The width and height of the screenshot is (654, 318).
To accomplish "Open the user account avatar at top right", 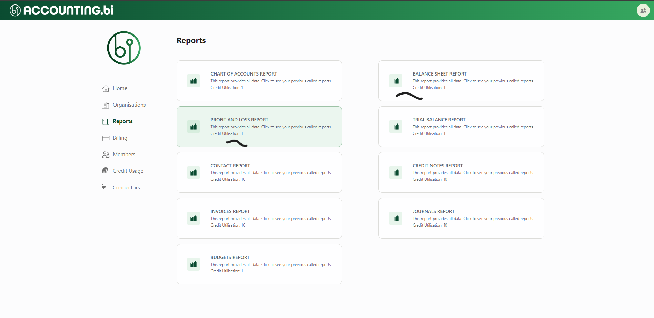I will [x=643, y=10].
